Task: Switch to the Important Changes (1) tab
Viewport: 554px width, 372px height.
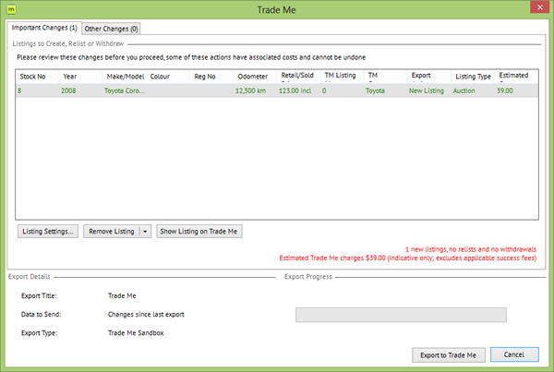Action: pos(44,28)
